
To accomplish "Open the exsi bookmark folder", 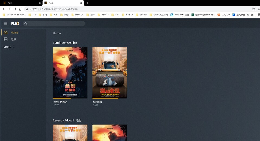I will (x=115, y=15).
